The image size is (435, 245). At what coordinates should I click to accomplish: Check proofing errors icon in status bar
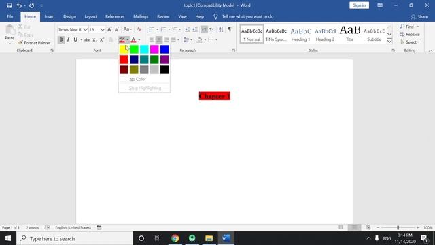pyautogui.click(x=47, y=227)
